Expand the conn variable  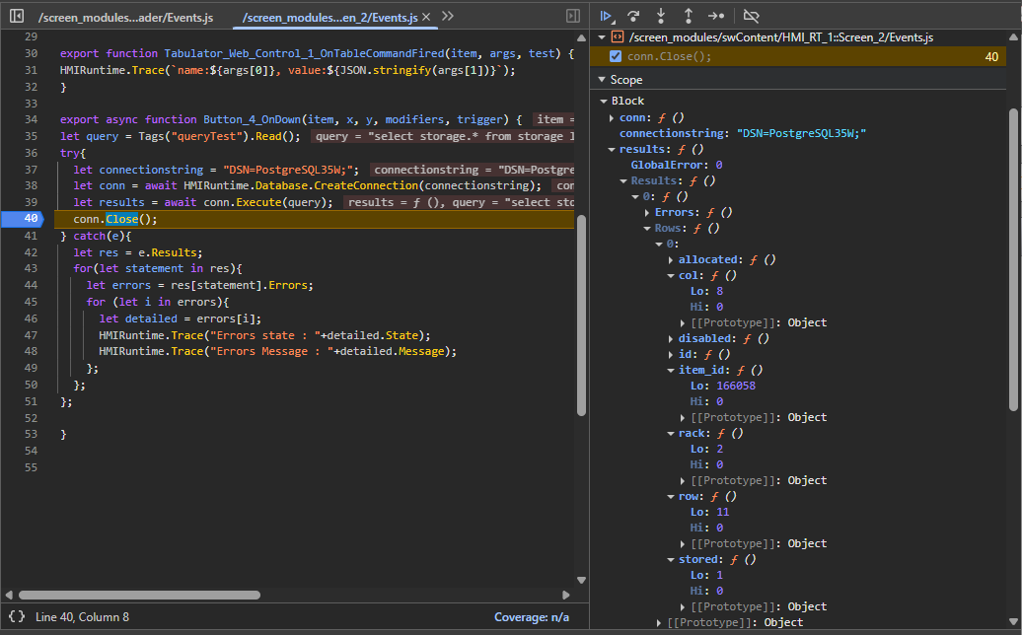point(612,117)
